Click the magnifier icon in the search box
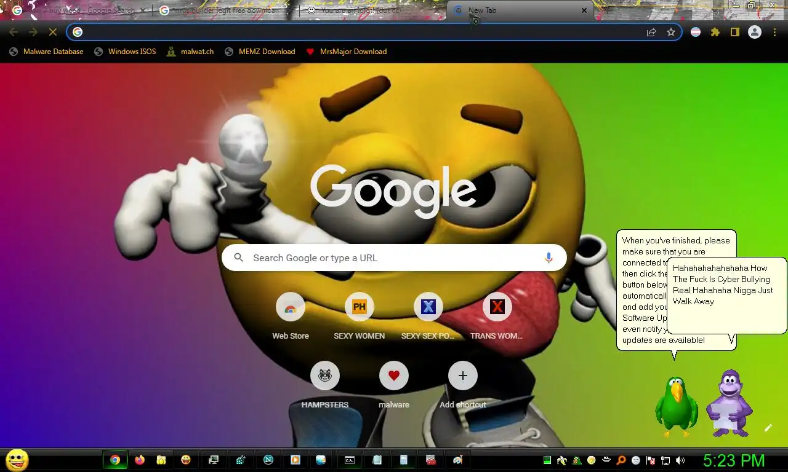Screen dimensions: 788x472 [x=239, y=258]
